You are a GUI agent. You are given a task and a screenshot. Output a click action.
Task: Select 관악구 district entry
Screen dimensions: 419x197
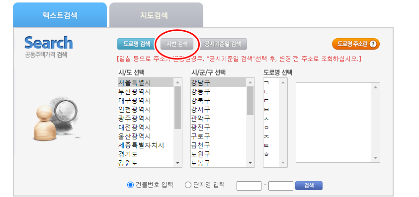tap(219, 118)
